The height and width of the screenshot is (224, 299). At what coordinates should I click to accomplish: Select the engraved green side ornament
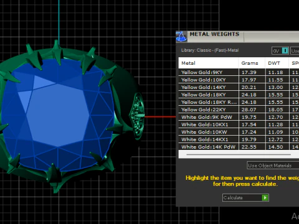click(137, 116)
